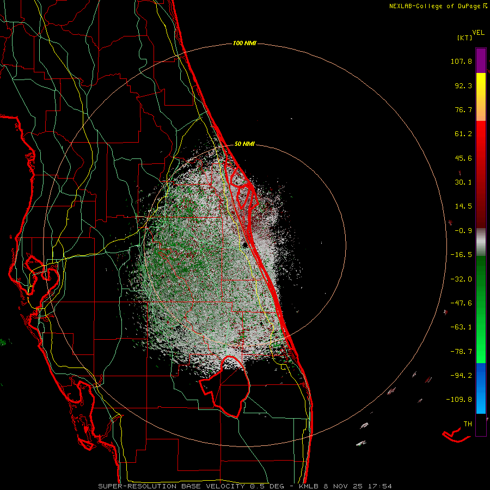
Task: Click the Super-Resolution Base Velocity caption text
Action: pos(244,486)
